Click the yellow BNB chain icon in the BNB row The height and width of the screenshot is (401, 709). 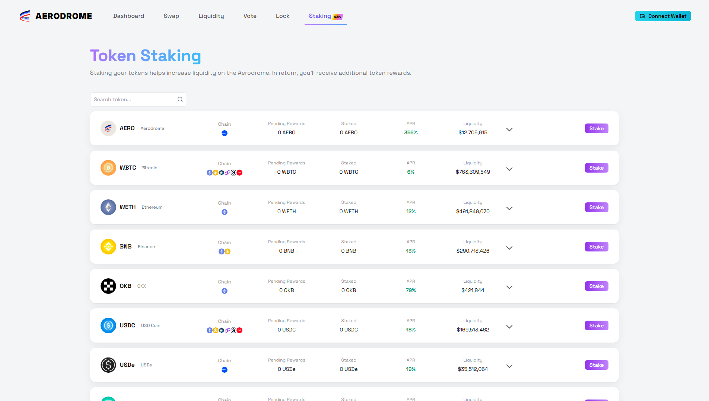[x=228, y=251]
